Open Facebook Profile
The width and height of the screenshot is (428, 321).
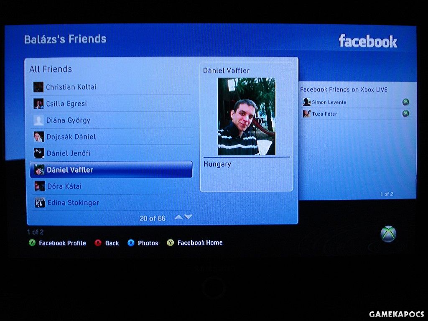click(x=62, y=243)
